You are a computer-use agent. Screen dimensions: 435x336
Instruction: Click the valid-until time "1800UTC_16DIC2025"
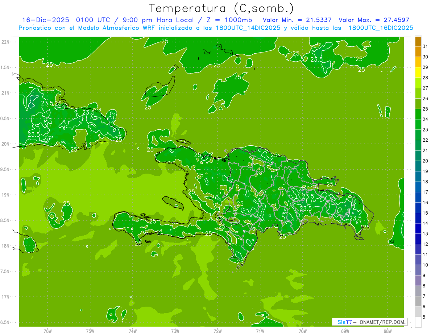pos(381,28)
